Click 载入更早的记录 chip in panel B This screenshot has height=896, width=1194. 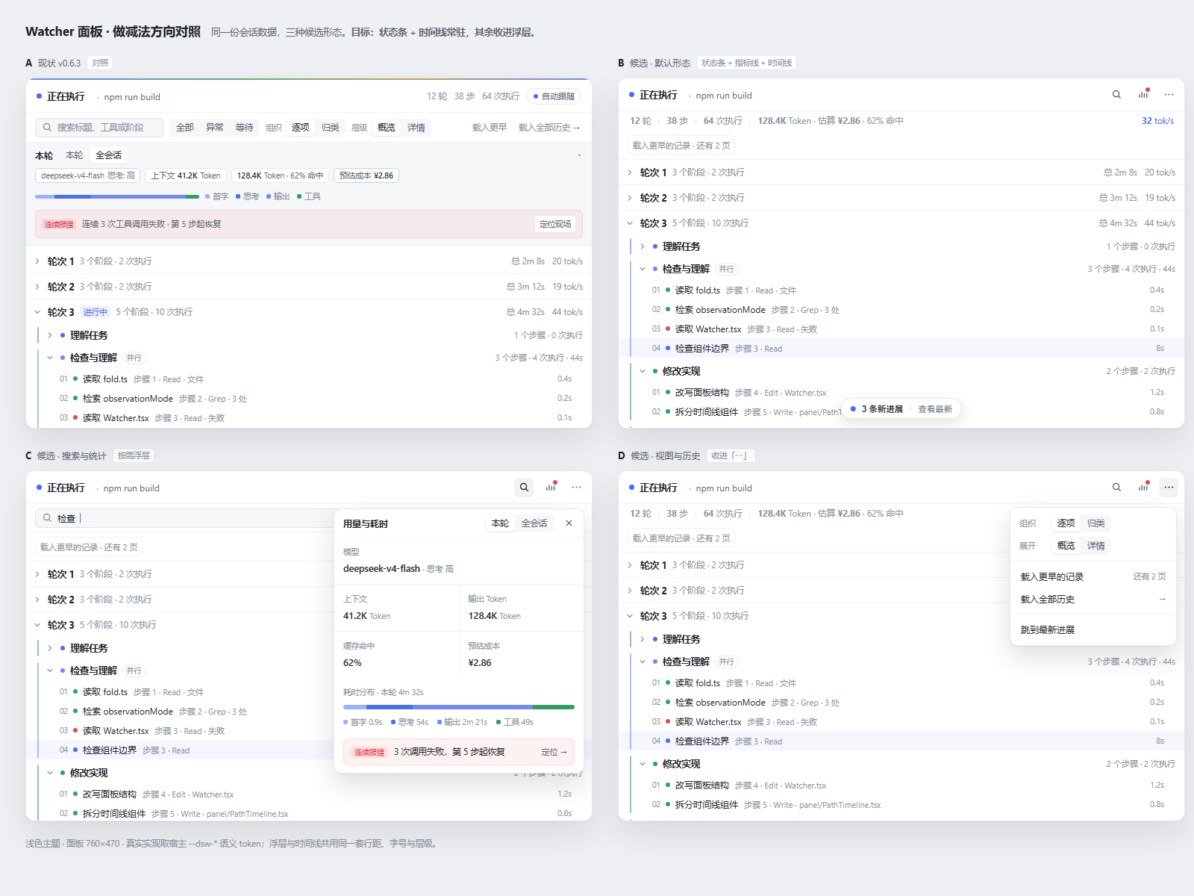click(x=681, y=146)
